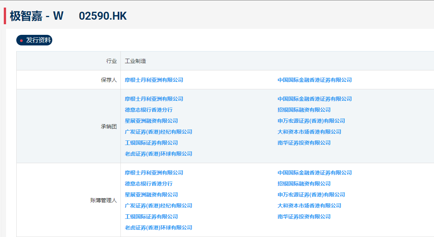
Task: Click the 承销团 row label
Action: [109, 126]
